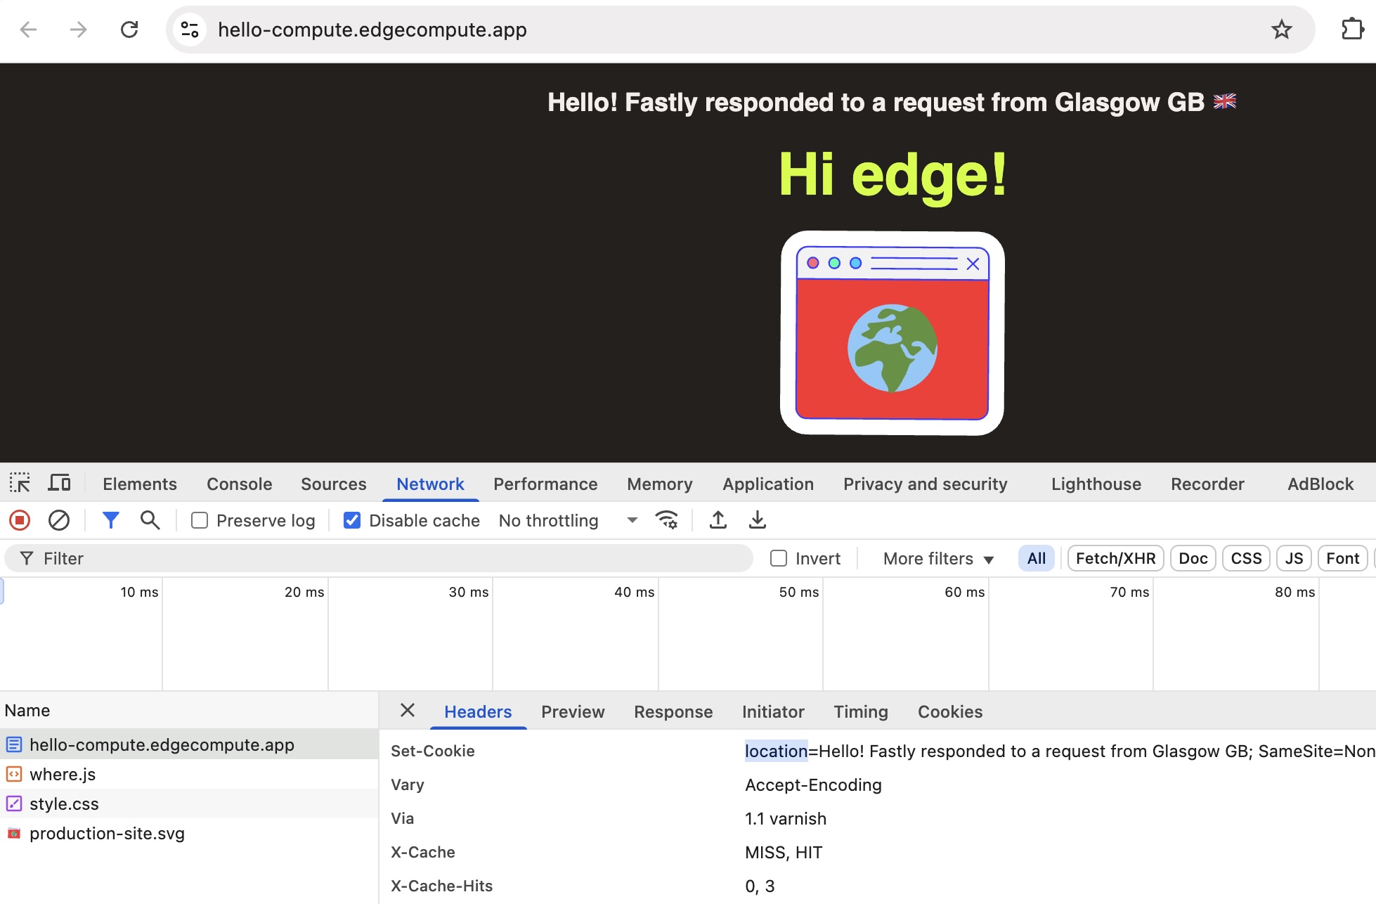Expand the More filters dropdown

tap(938, 558)
